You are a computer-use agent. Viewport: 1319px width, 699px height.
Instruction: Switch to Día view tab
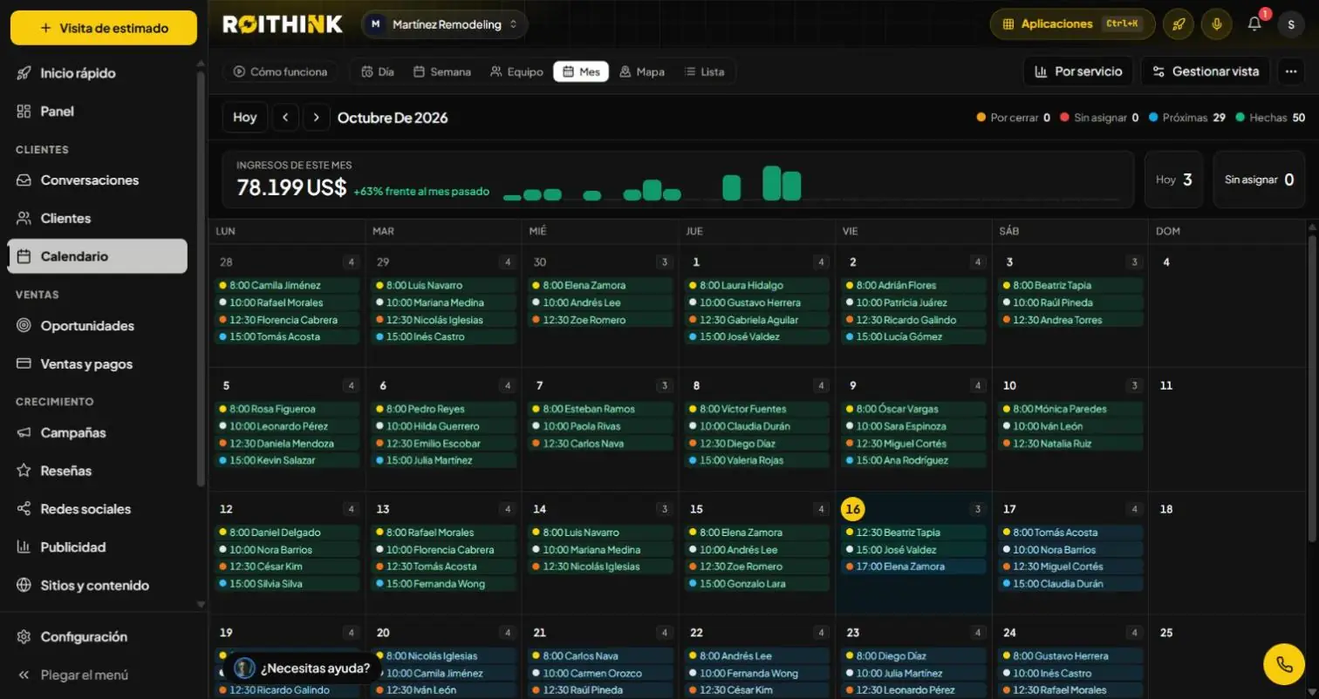coord(378,72)
